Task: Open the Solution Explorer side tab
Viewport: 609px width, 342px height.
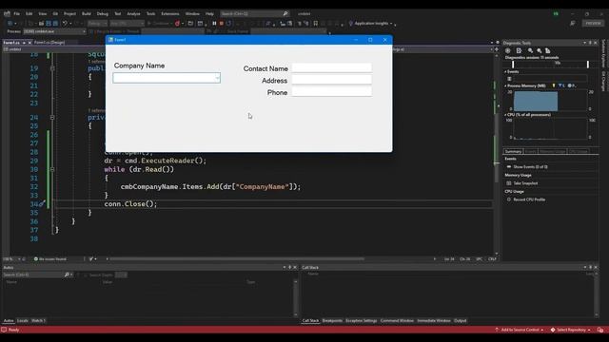Action: (x=603, y=53)
